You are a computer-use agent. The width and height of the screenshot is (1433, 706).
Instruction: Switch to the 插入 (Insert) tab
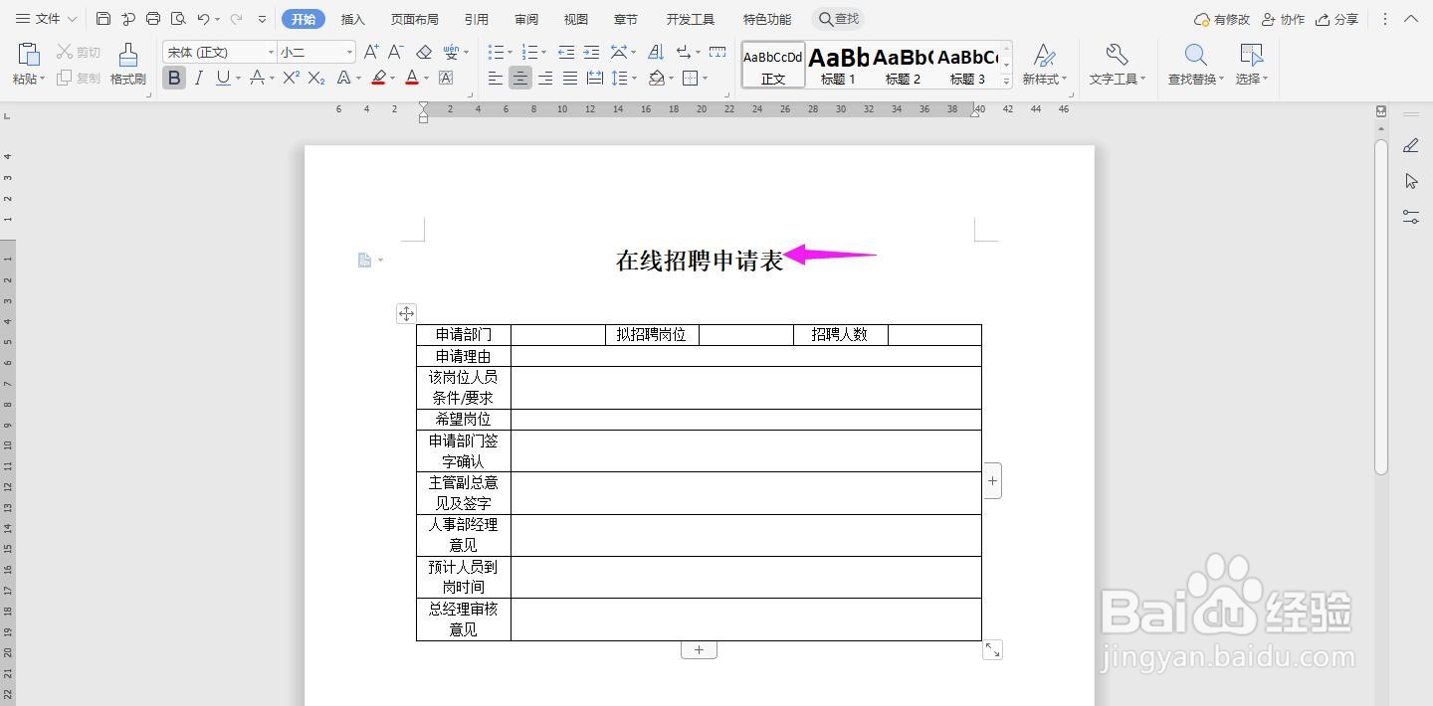352,19
